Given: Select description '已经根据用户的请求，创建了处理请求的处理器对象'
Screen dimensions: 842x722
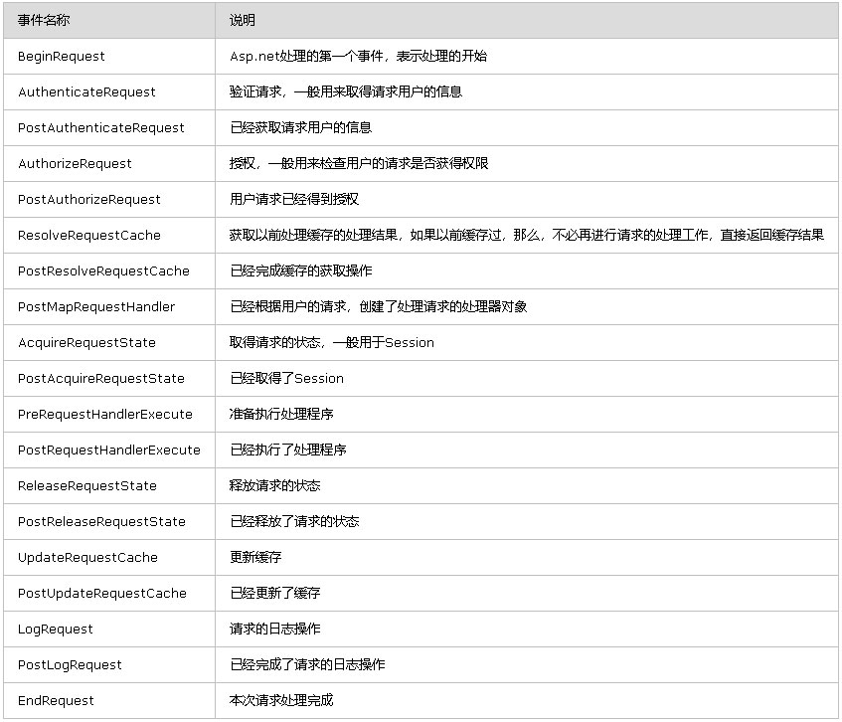Looking at the screenshot, I should point(378,307).
